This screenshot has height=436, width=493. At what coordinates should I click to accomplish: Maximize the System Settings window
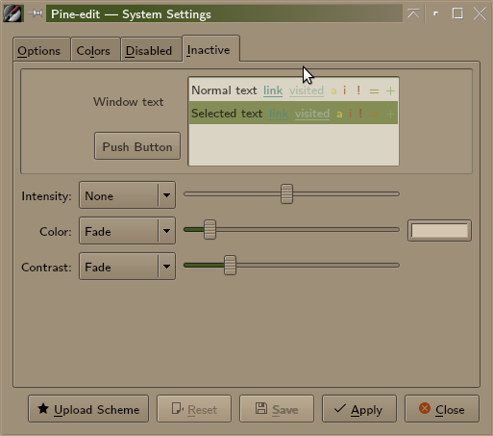pyautogui.click(x=457, y=13)
